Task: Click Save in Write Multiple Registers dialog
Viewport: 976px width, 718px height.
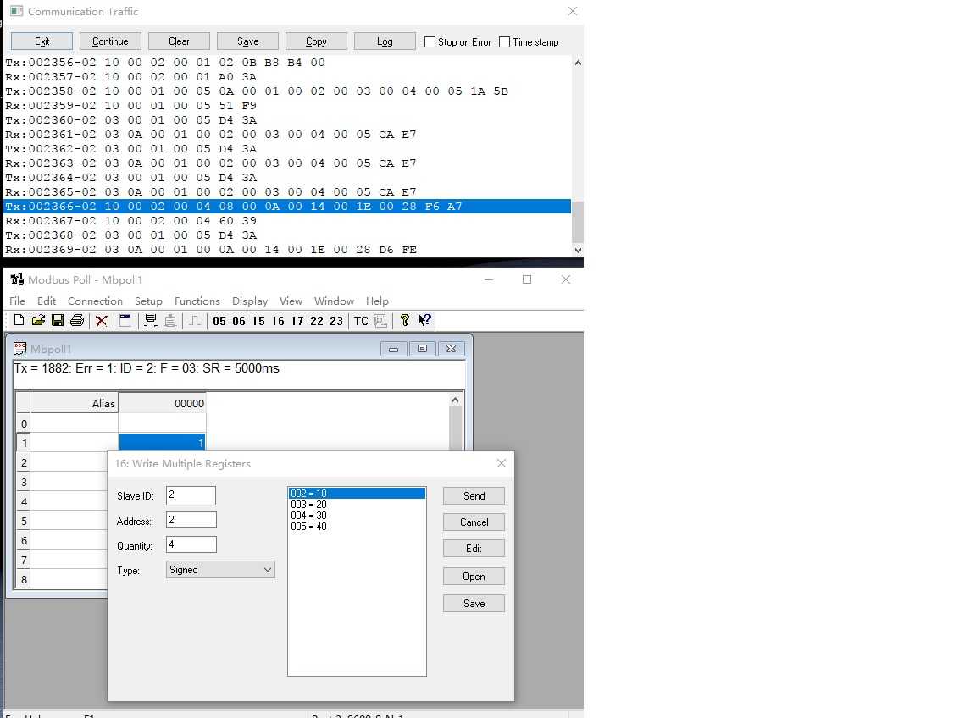Action: [x=474, y=603]
